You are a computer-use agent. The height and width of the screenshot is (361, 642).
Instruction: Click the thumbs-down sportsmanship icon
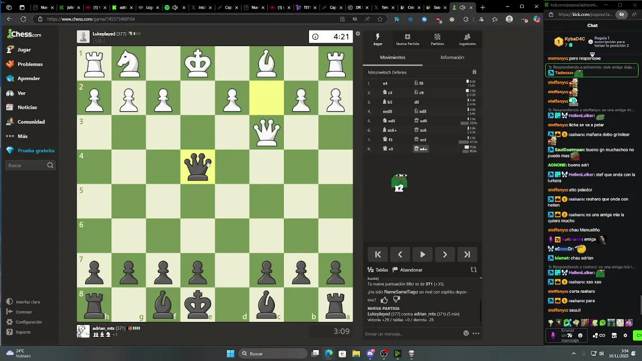pyautogui.click(x=396, y=300)
